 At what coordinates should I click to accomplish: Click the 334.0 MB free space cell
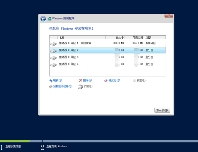click(138, 43)
